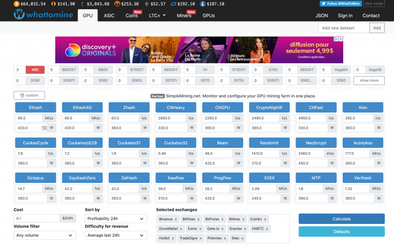Remove Bittrex exchange tag
394x245 pixels.
[243, 219]
